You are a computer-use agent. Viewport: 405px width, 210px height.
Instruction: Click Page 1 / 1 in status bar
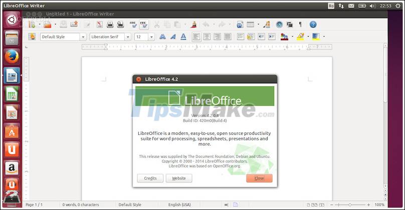tap(34, 204)
